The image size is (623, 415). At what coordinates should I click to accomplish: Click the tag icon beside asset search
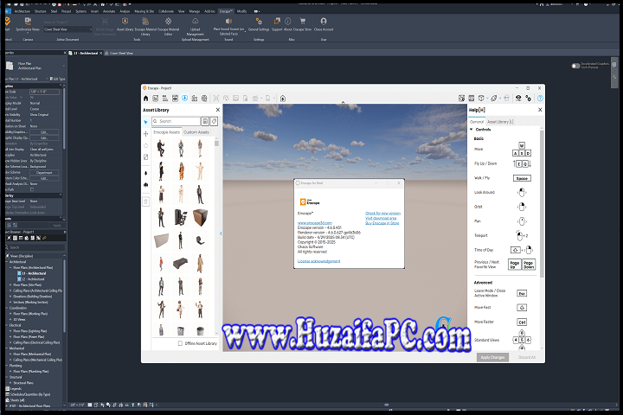tap(215, 121)
